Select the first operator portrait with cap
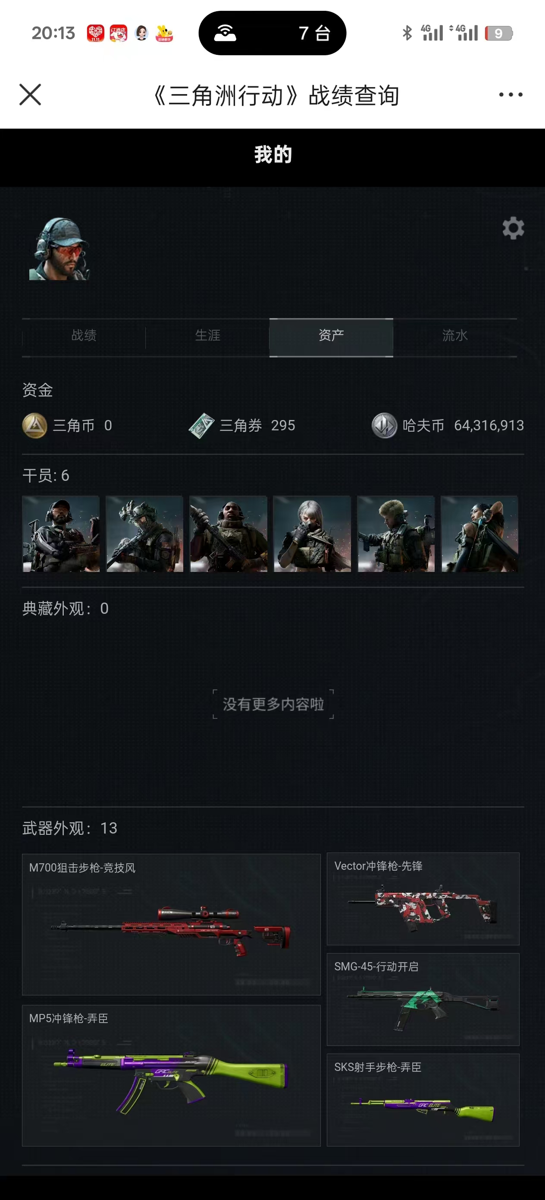 point(61,534)
